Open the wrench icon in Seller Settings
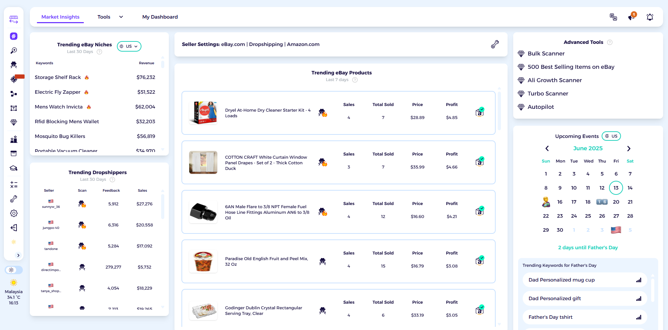Screen dimensions: 668x330 495,44
